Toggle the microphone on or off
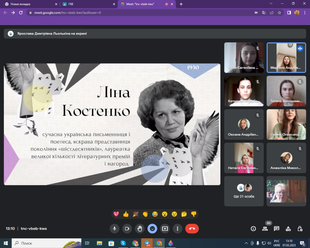The image size is (310, 248). pyautogui.click(x=114, y=229)
